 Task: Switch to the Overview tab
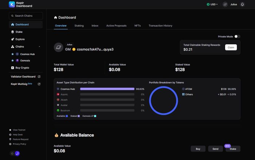click(61, 26)
